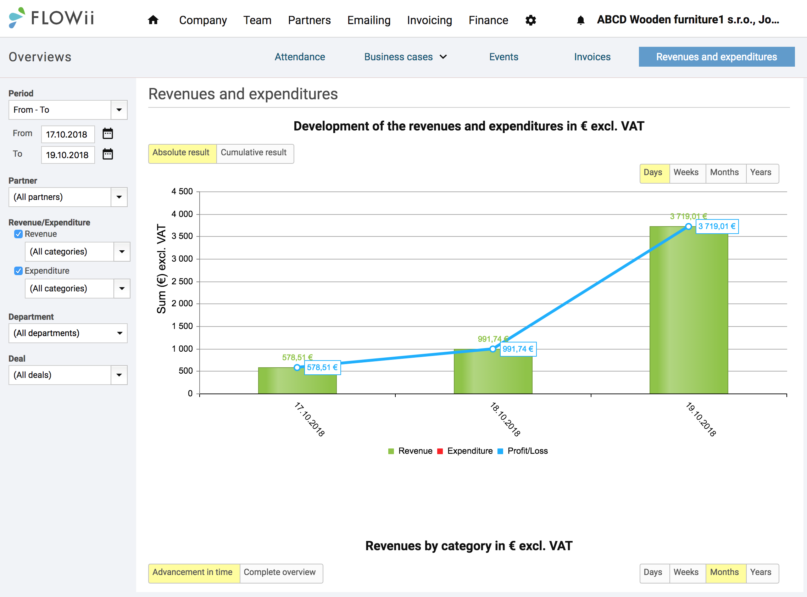Open the Invoicing menu
The height and width of the screenshot is (597, 807).
pos(430,20)
